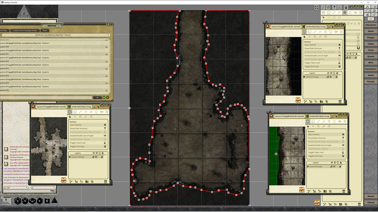Toggle Grid Snap in caverns 015 window

click(105, 146)
